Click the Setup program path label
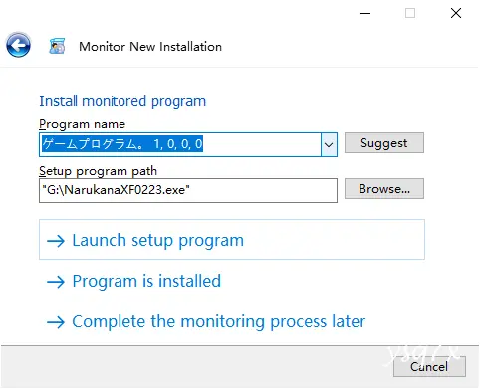Screen dimensions: 480x389 pyautogui.click(x=98, y=171)
